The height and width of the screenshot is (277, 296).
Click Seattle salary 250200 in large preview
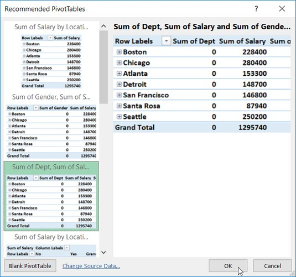(x=255, y=117)
